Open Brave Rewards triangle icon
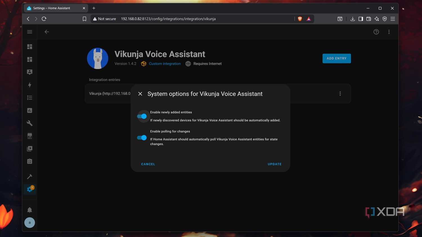Viewport: 422px width, 237px height. point(309,19)
